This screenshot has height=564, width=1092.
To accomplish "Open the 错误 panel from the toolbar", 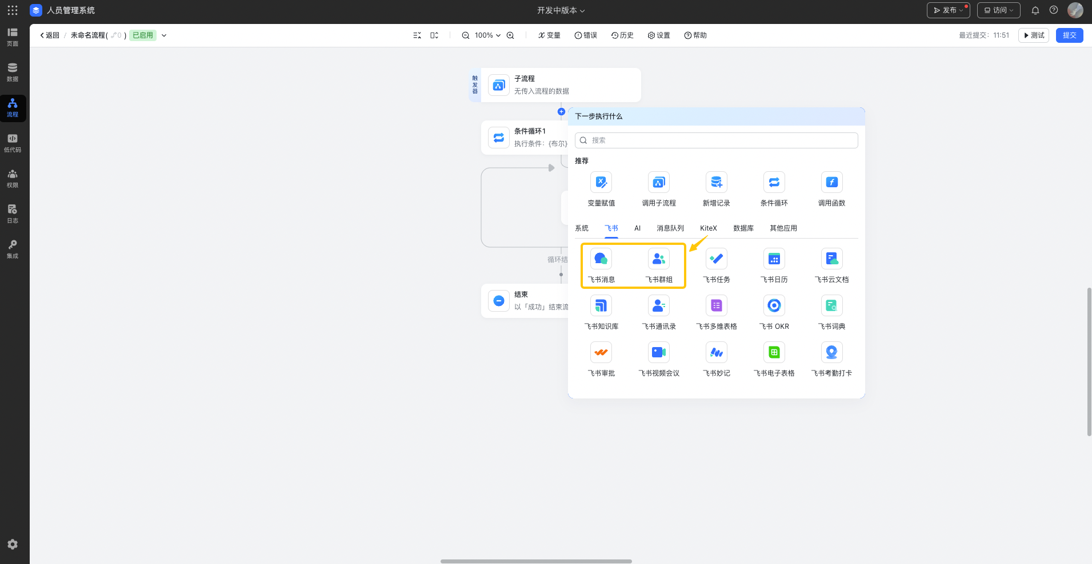I will (x=586, y=35).
